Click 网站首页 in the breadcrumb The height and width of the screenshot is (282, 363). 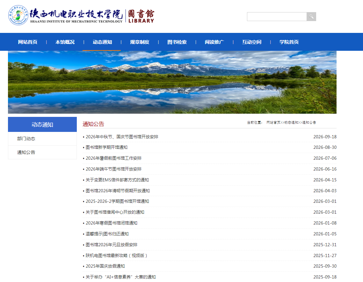(x=273, y=122)
